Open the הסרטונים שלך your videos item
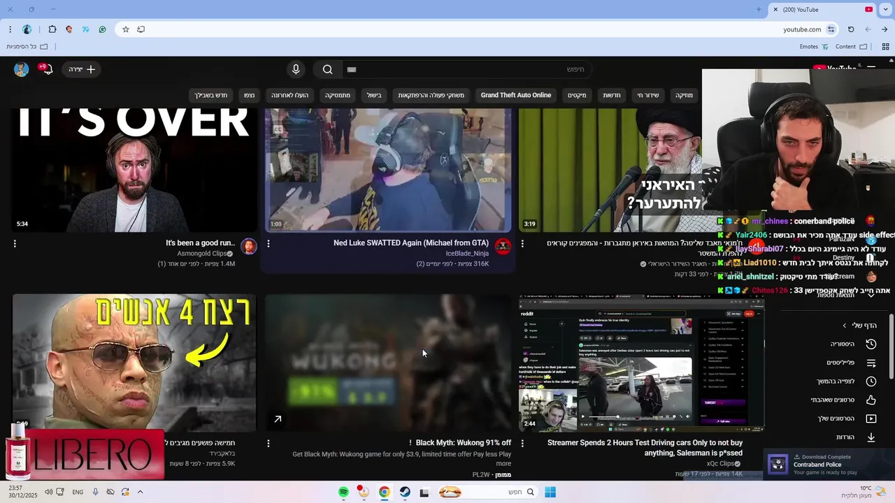 click(847, 418)
